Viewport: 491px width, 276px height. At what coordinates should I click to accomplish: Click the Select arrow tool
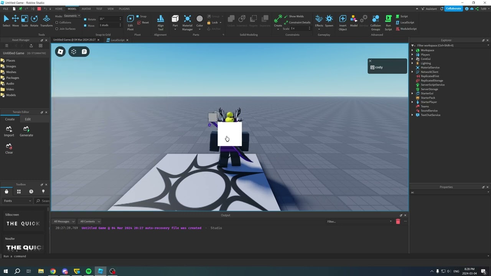click(6, 21)
